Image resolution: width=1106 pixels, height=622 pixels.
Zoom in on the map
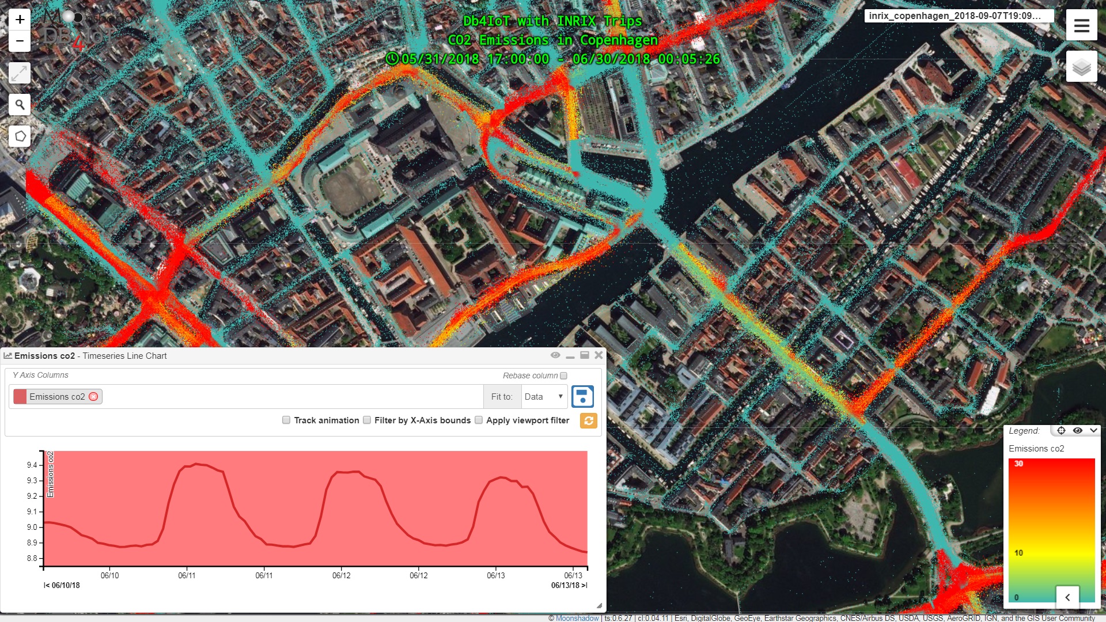click(x=20, y=20)
